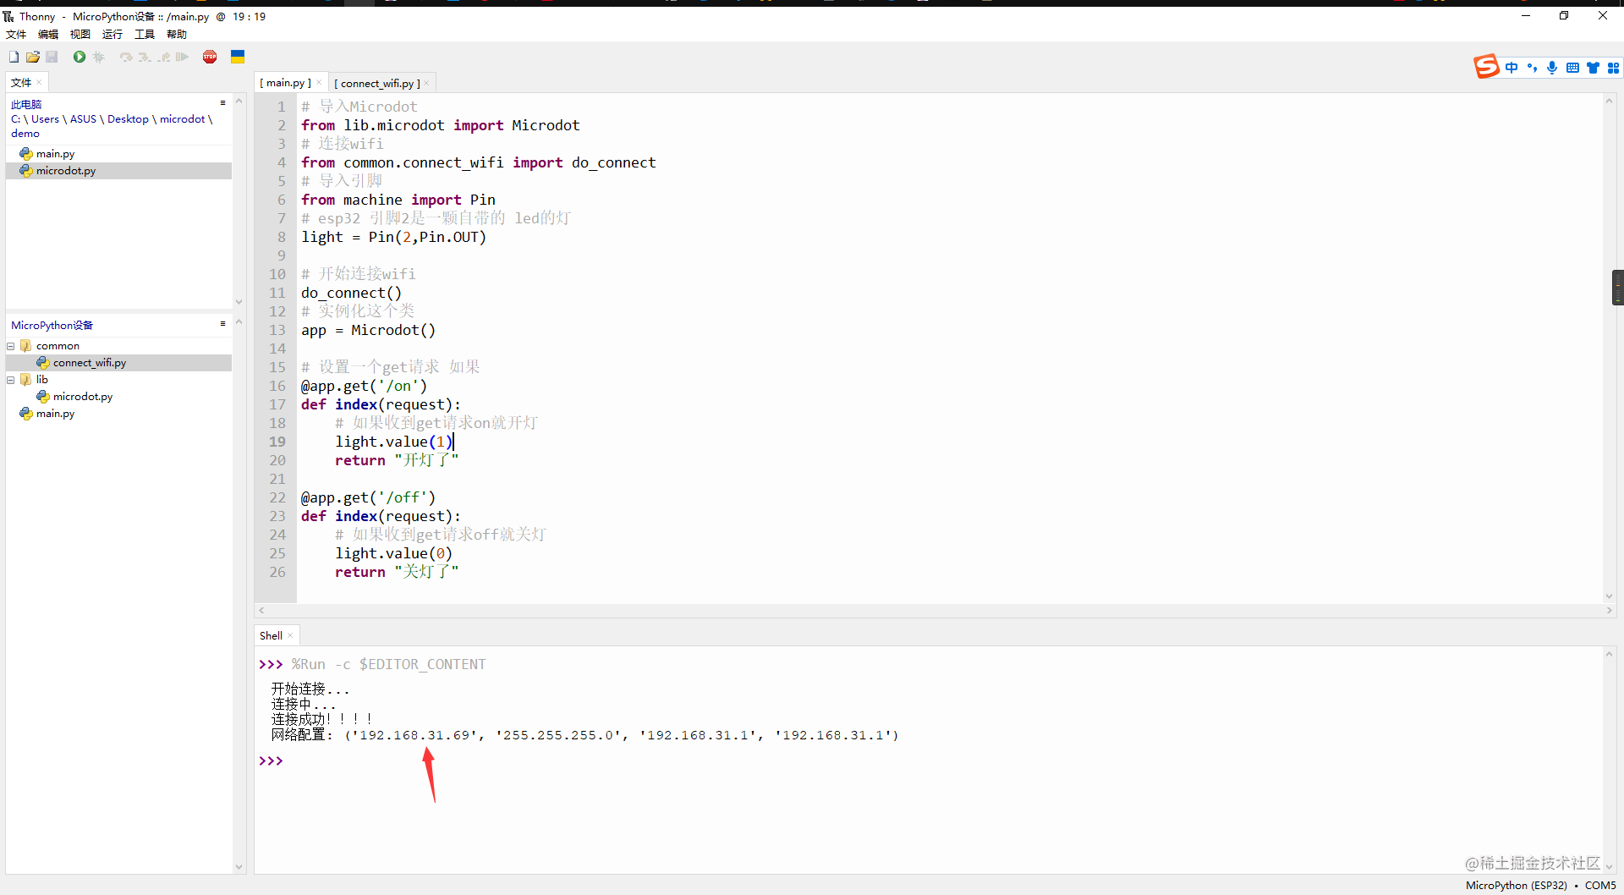
Task: Open the 运行 (Run) menu
Action: tap(112, 34)
